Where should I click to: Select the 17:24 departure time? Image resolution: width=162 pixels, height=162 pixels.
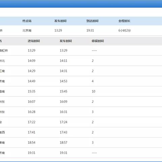pos(63,122)
